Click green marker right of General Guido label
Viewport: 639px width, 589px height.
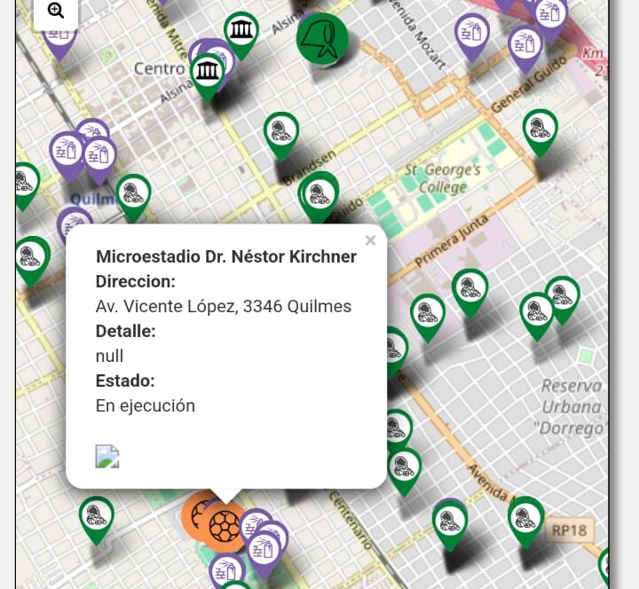point(539,130)
